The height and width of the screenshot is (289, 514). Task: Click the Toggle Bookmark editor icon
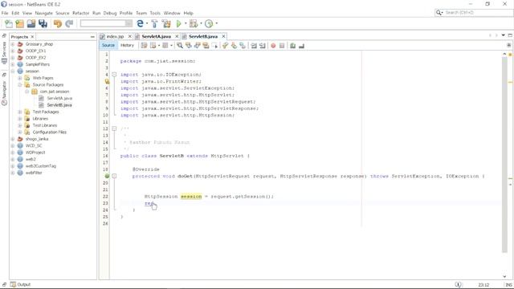(x=243, y=46)
